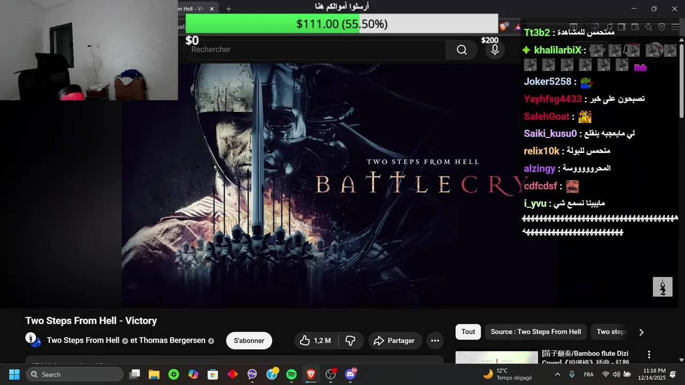This screenshot has height=385, width=685.
Task: Open three-dot menu of Bamboo flute video
Action: [649, 355]
